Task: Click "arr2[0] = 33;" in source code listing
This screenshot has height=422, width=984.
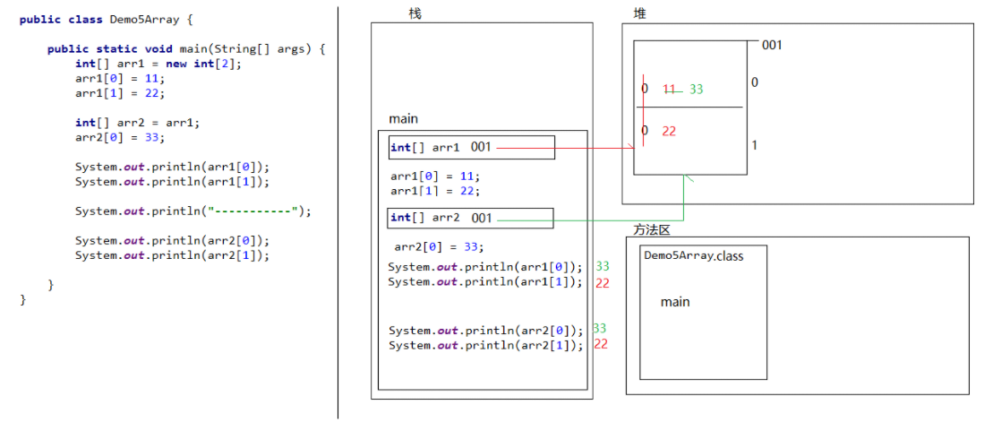Action: pyautogui.click(x=119, y=137)
